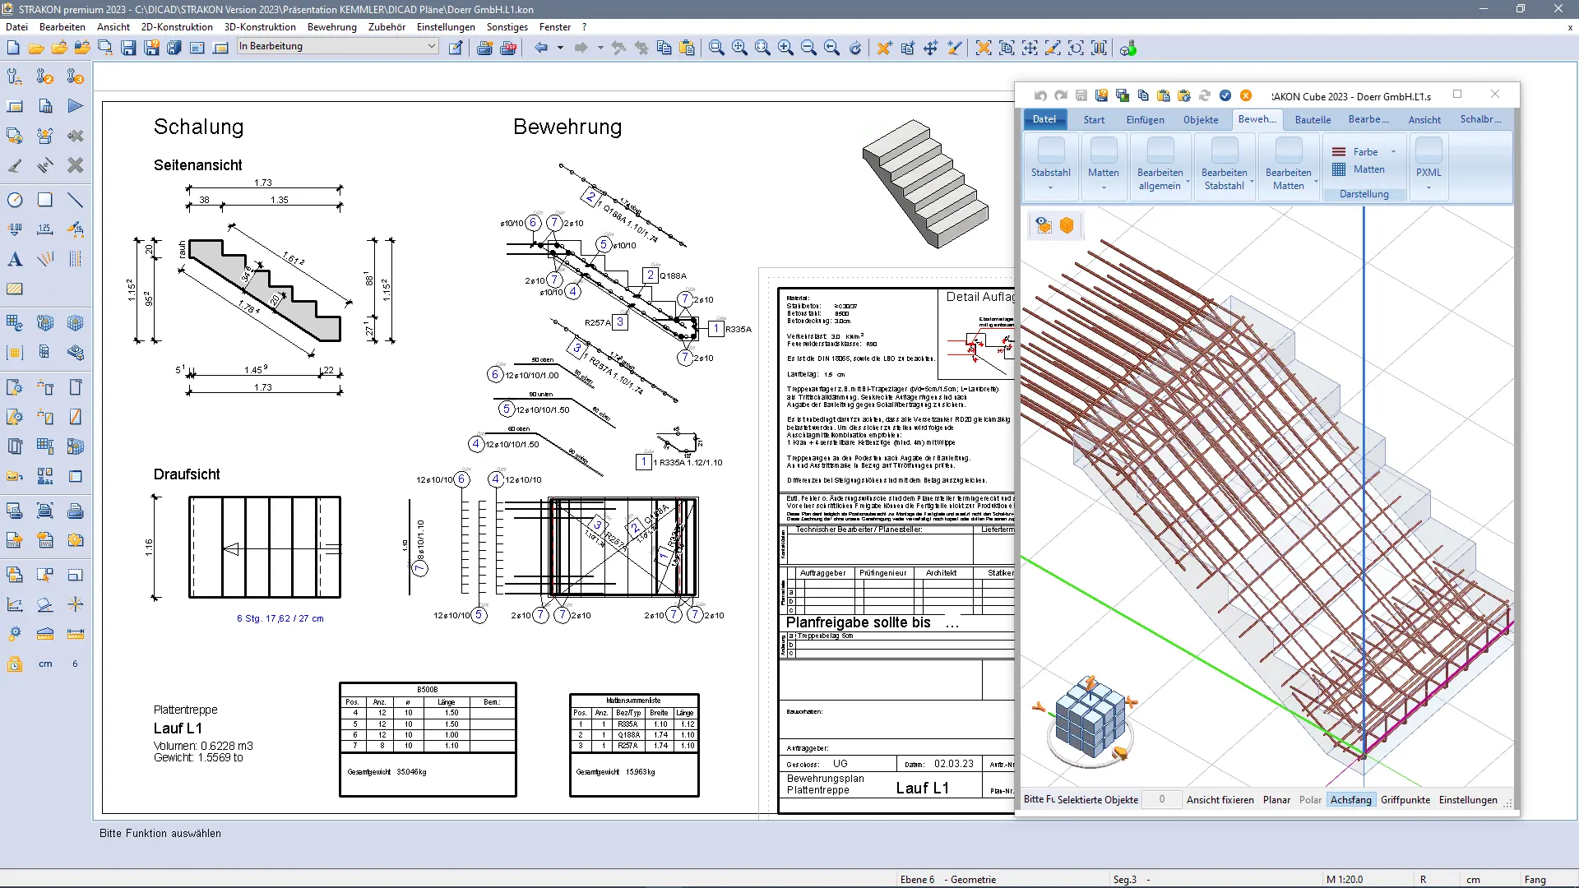Viewport: 1579px width, 888px height.
Task: Open the Stabstahl ribbon dropdown
Action: [x=1050, y=187]
